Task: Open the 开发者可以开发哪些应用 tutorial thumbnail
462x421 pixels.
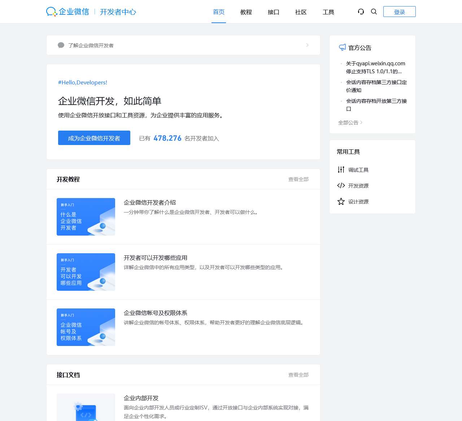Action: pos(86,272)
